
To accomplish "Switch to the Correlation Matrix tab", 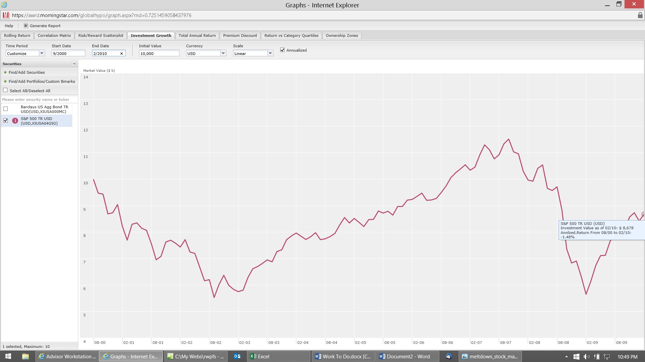I will point(54,36).
